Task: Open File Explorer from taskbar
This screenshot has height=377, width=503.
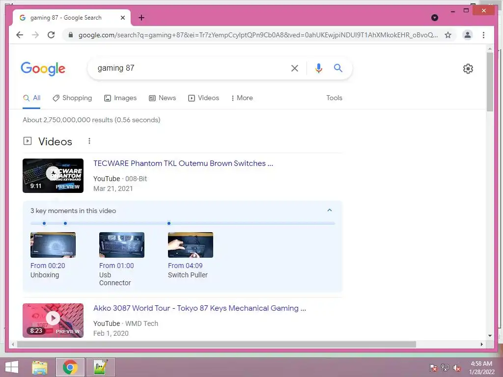Action: pos(40,367)
